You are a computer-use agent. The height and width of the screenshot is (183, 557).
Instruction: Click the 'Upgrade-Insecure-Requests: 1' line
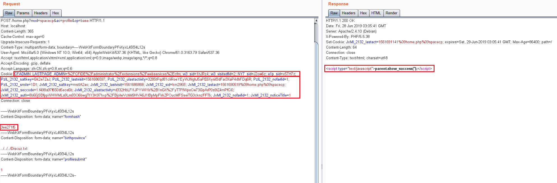point(25,42)
